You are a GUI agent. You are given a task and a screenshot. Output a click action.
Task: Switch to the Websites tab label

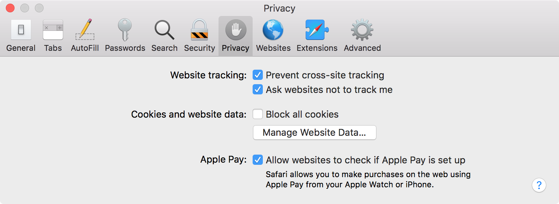pos(273,48)
